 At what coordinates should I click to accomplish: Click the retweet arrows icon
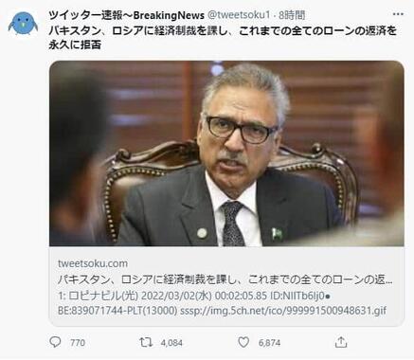pos(146,342)
